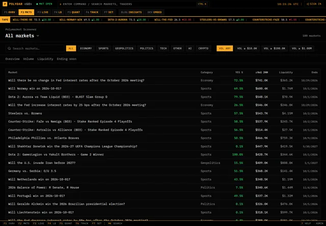Viewport: 326px width, 226px height.
Task: Select the ALL category filter
Action: coord(71,48)
